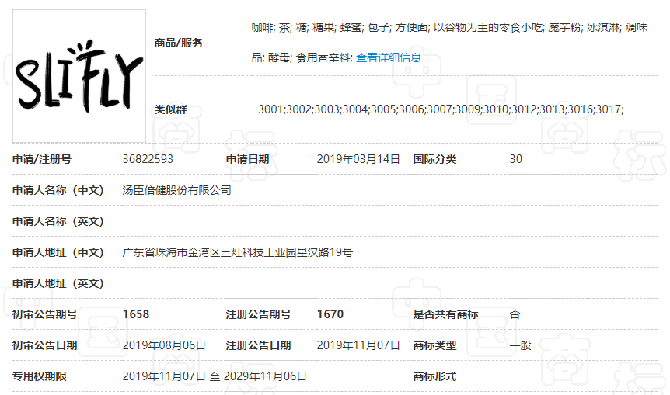Select the international class value 30

tap(516, 159)
